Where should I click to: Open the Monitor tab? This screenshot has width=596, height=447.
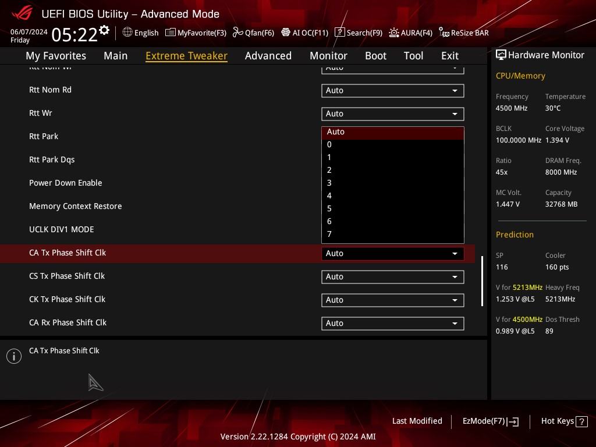click(328, 56)
